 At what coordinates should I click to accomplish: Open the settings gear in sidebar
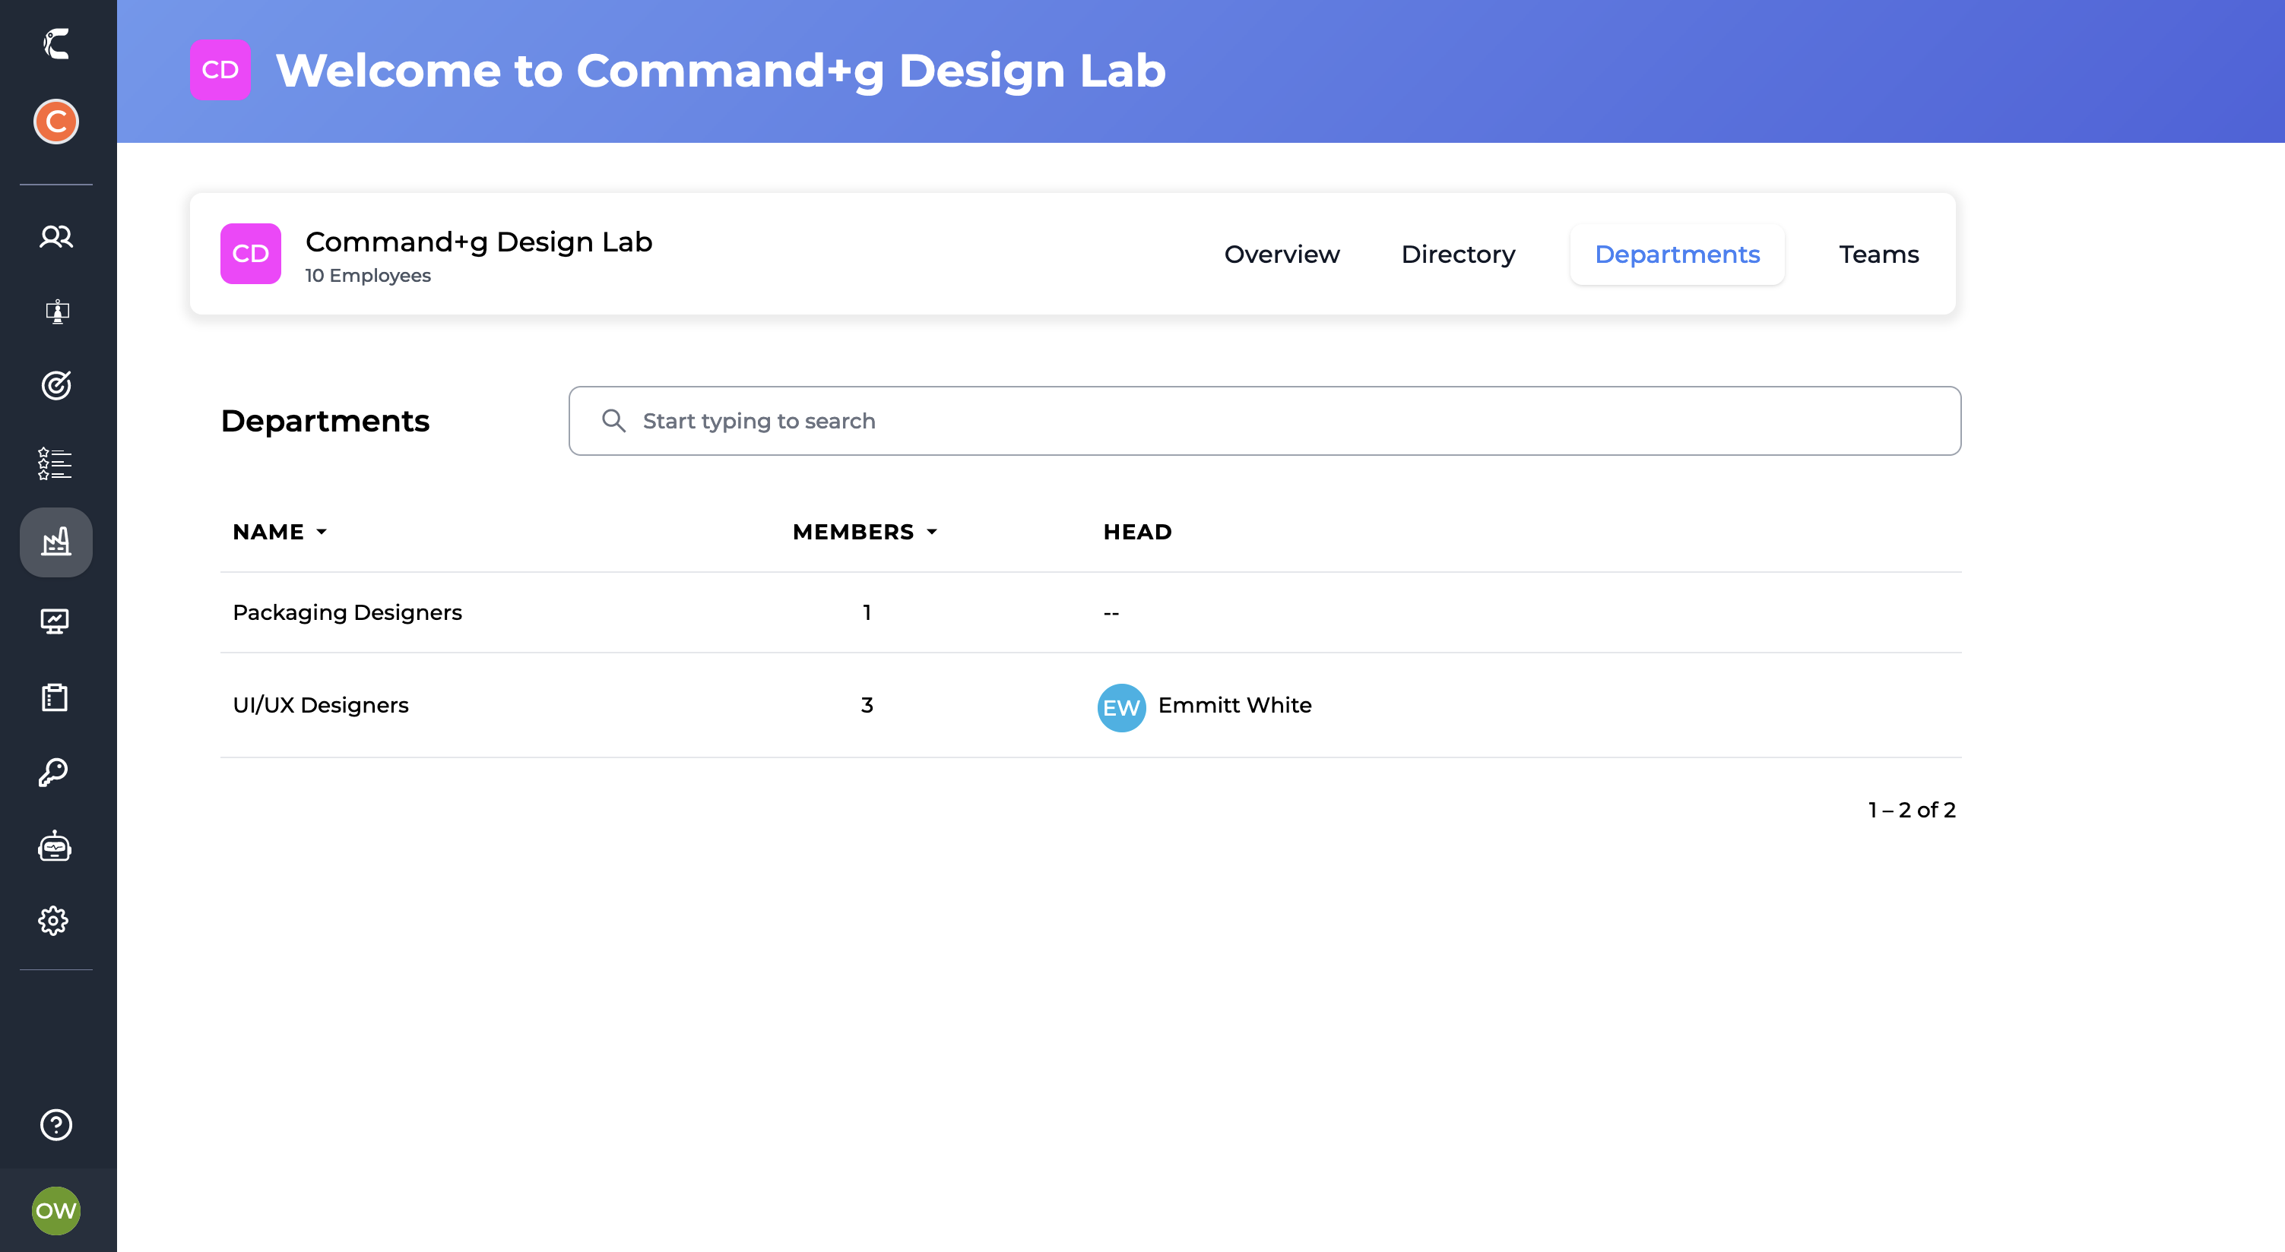53,920
